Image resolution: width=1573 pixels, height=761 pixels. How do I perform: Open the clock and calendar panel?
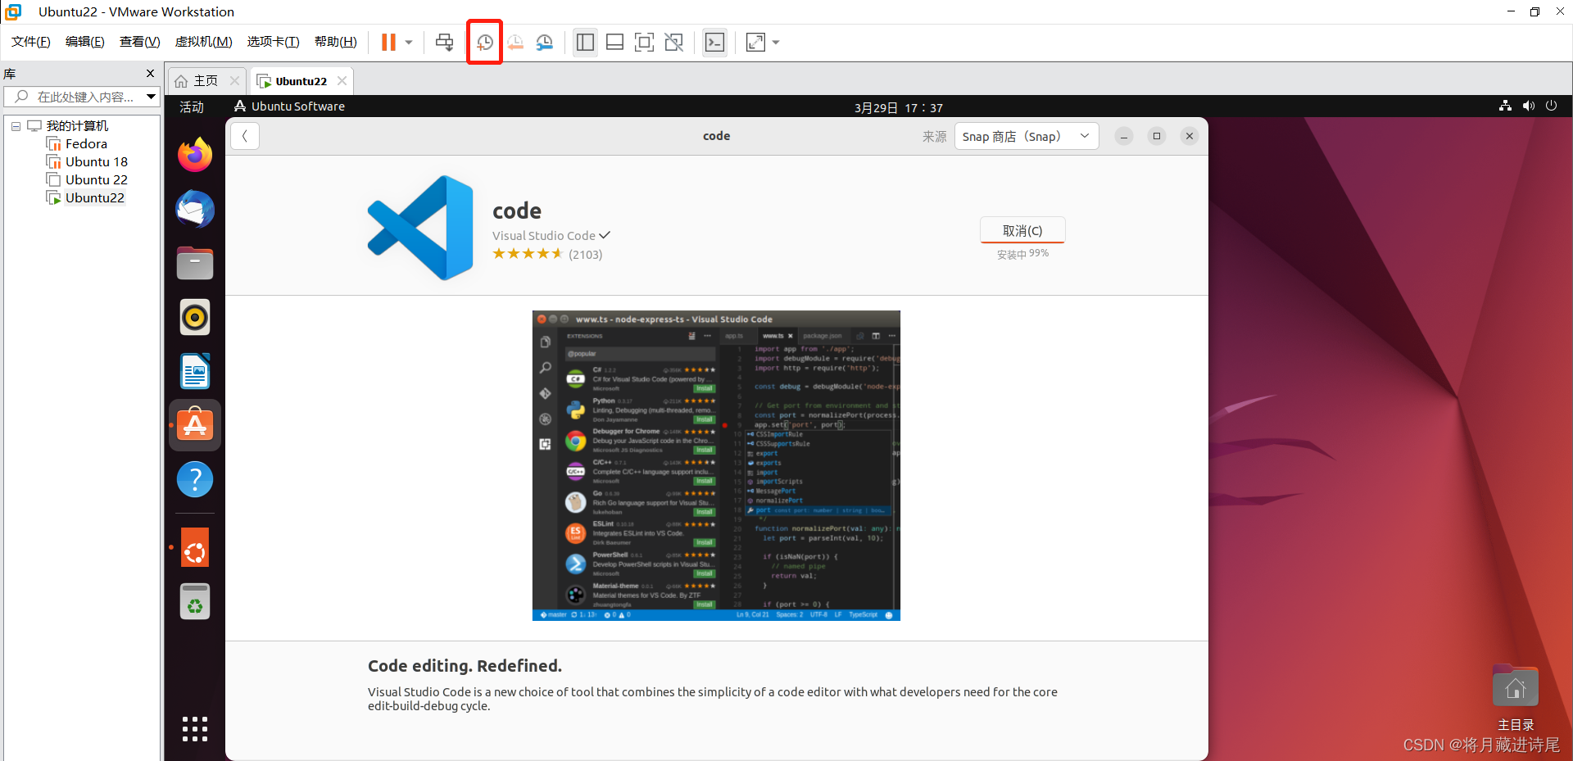coord(898,107)
